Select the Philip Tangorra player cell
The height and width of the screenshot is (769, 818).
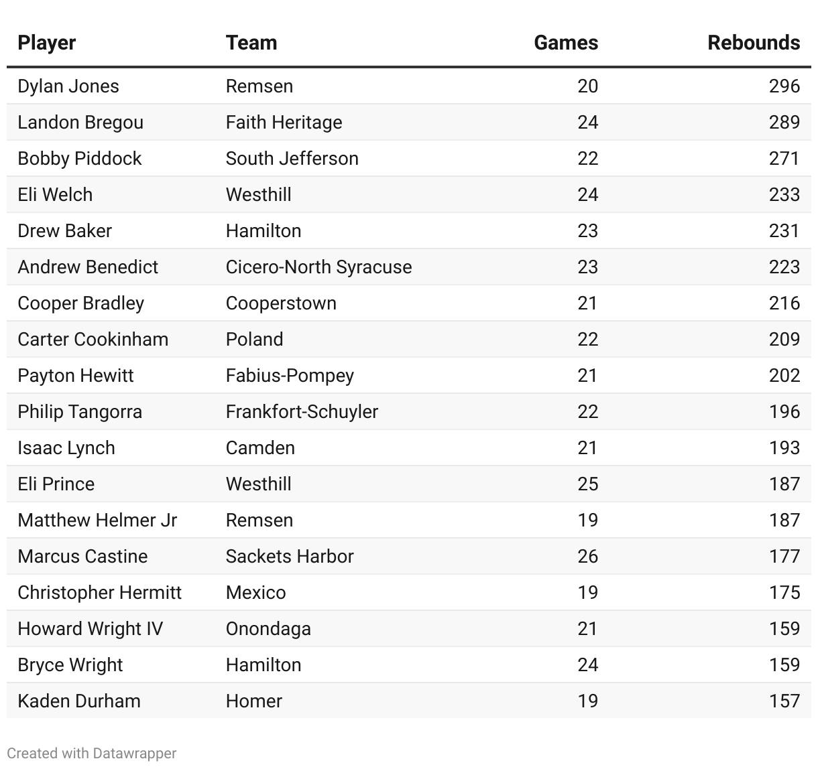click(x=80, y=412)
